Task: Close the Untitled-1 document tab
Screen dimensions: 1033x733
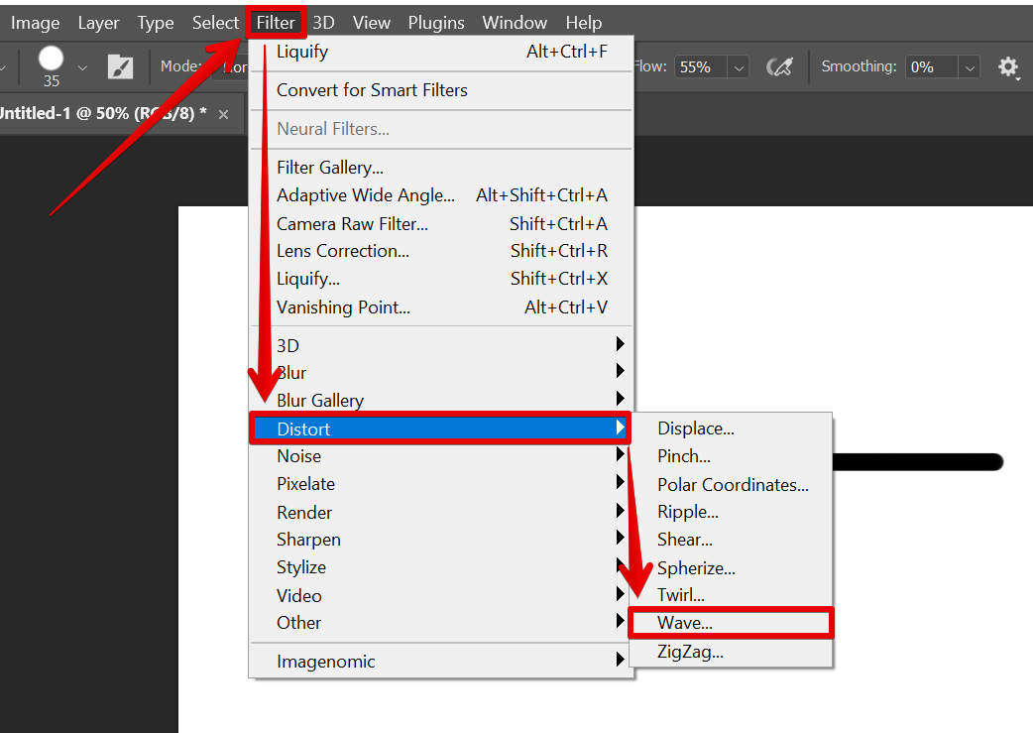Action: [223, 114]
